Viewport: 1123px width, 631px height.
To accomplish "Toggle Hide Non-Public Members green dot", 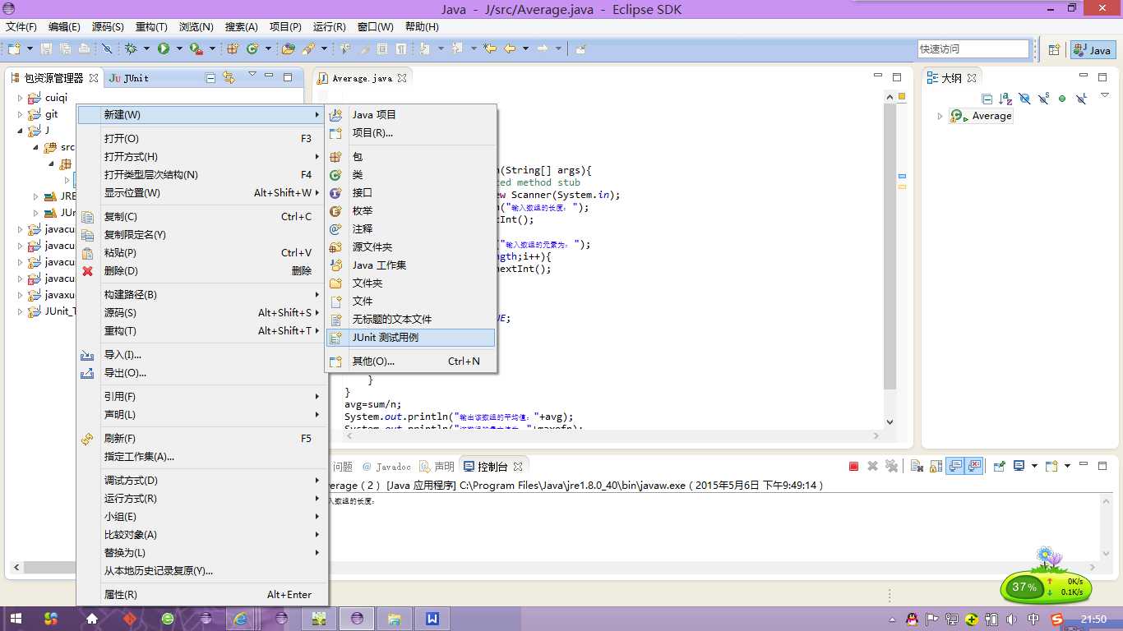I will pyautogui.click(x=1062, y=99).
